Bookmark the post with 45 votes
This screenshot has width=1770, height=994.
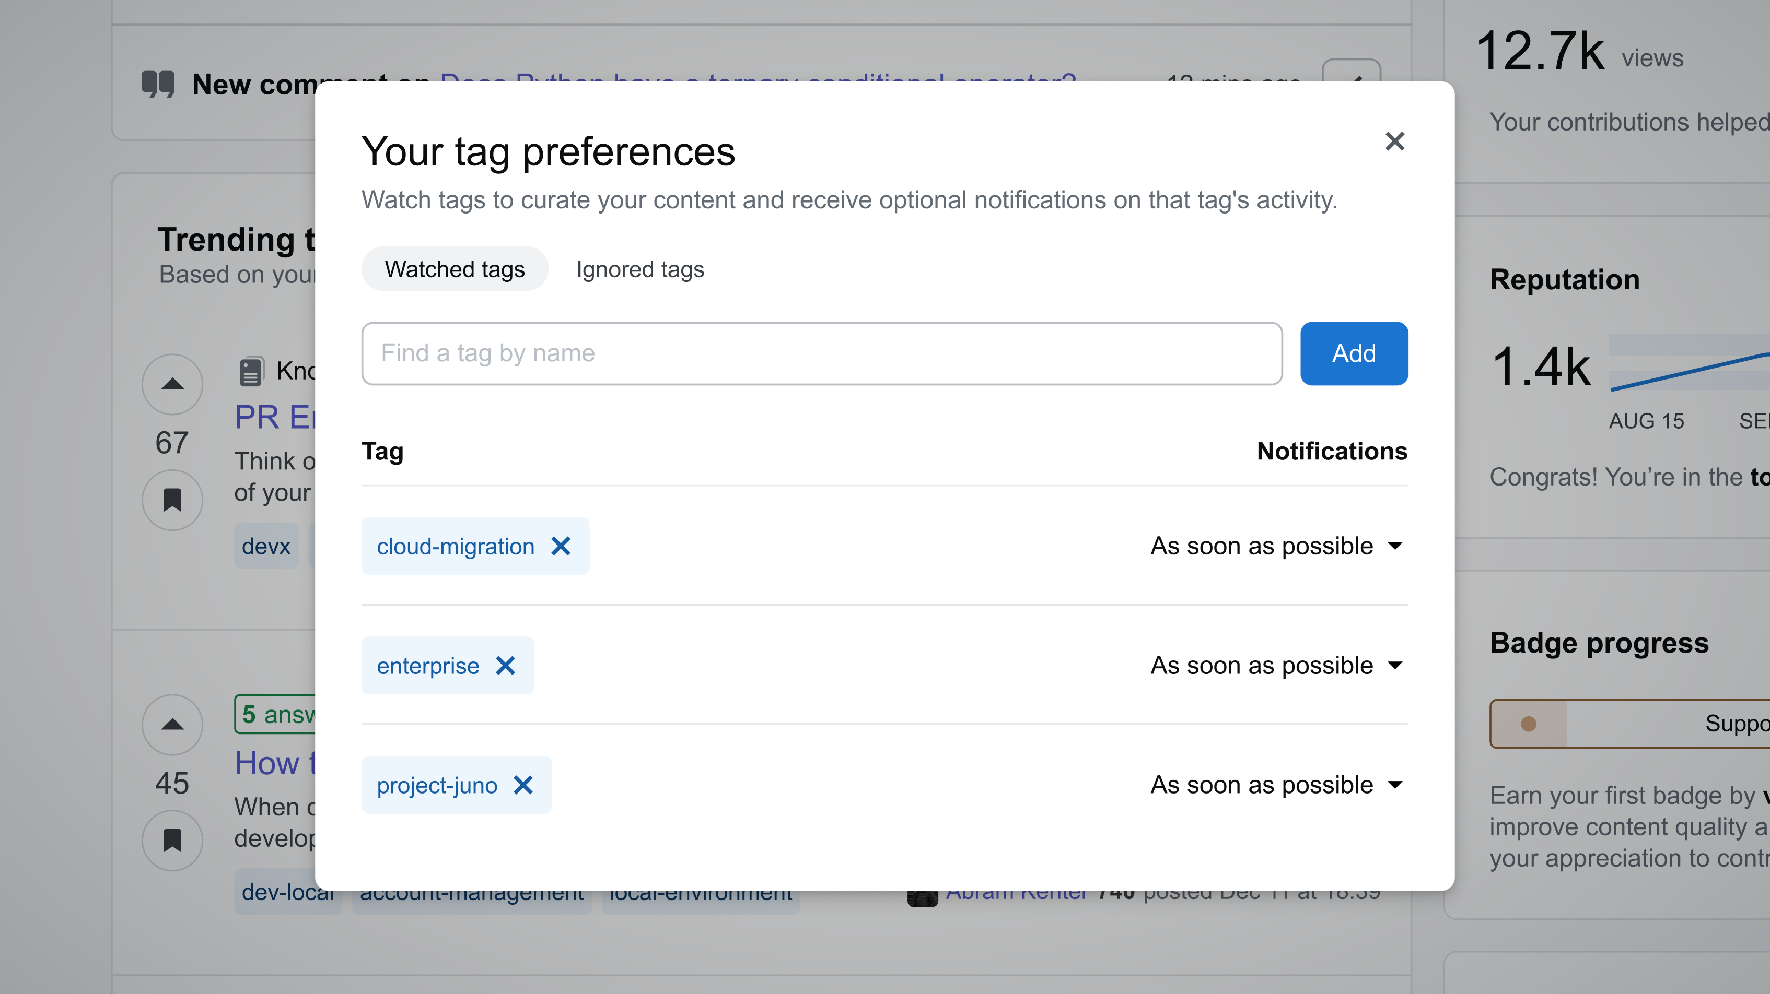[172, 840]
